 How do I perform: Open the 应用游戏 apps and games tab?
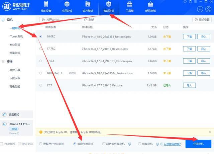[x=67, y=7]
